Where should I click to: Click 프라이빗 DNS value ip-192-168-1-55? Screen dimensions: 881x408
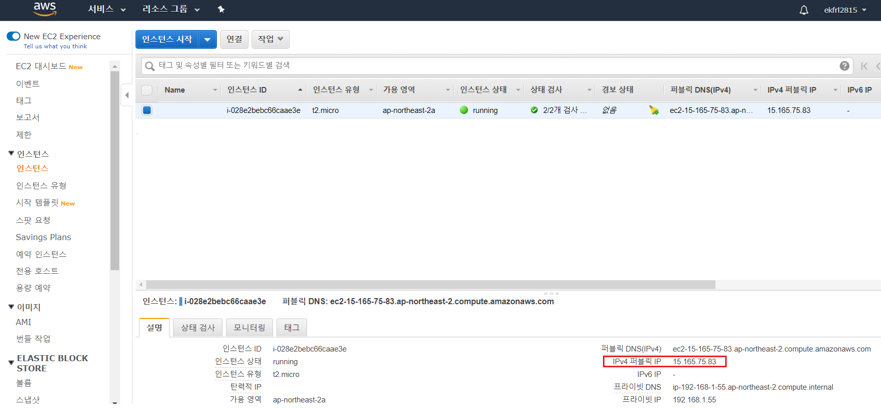pos(753,387)
